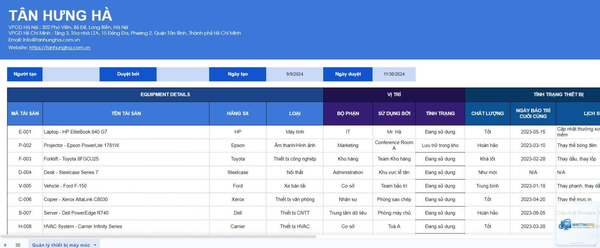Click the BỘ PHẬN column header

348,113
